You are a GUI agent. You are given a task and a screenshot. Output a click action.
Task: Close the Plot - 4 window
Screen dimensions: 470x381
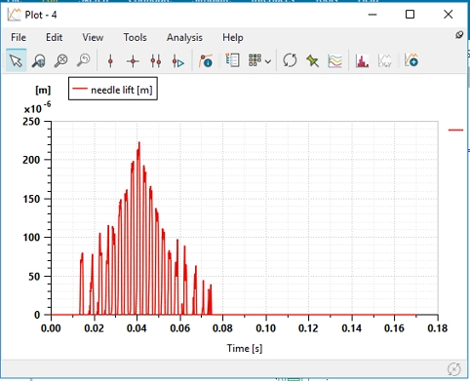coord(449,15)
